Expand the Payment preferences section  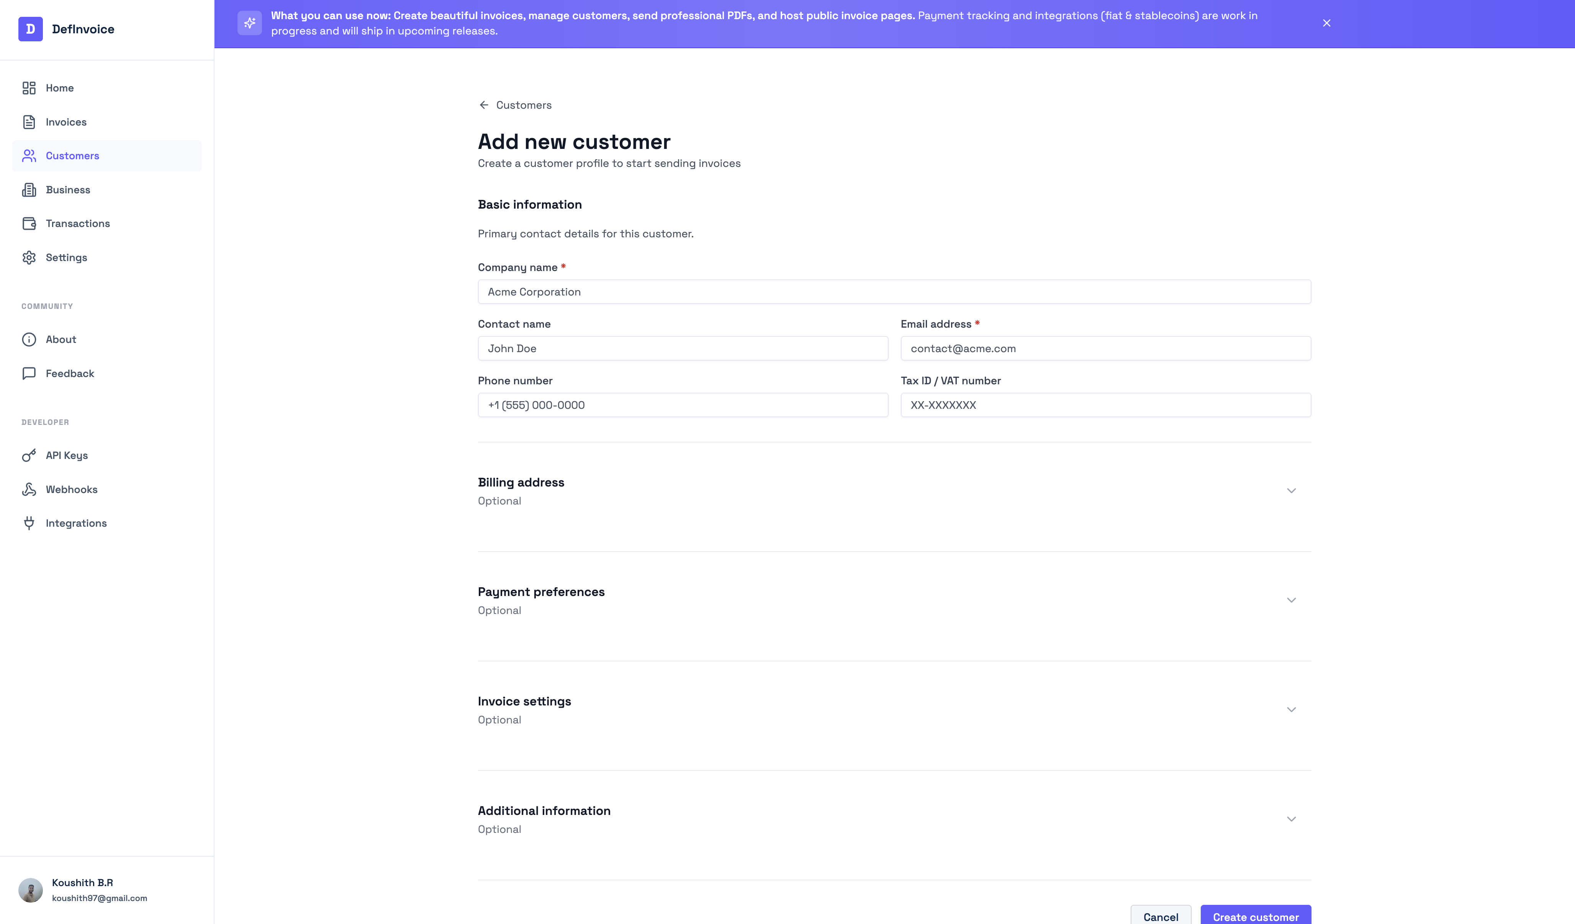tap(1291, 600)
